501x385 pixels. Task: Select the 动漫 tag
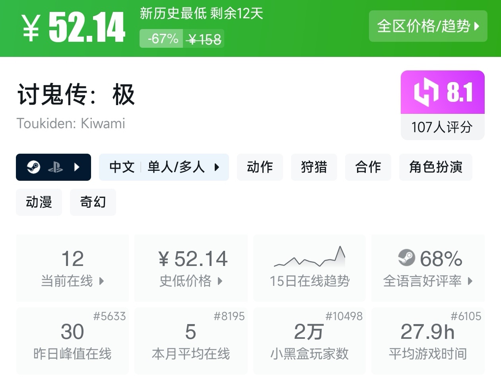(x=39, y=202)
